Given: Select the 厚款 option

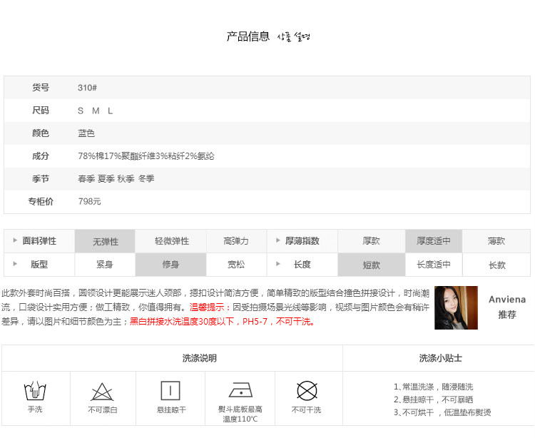Looking at the screenshot, I should [x=371, y=241].
